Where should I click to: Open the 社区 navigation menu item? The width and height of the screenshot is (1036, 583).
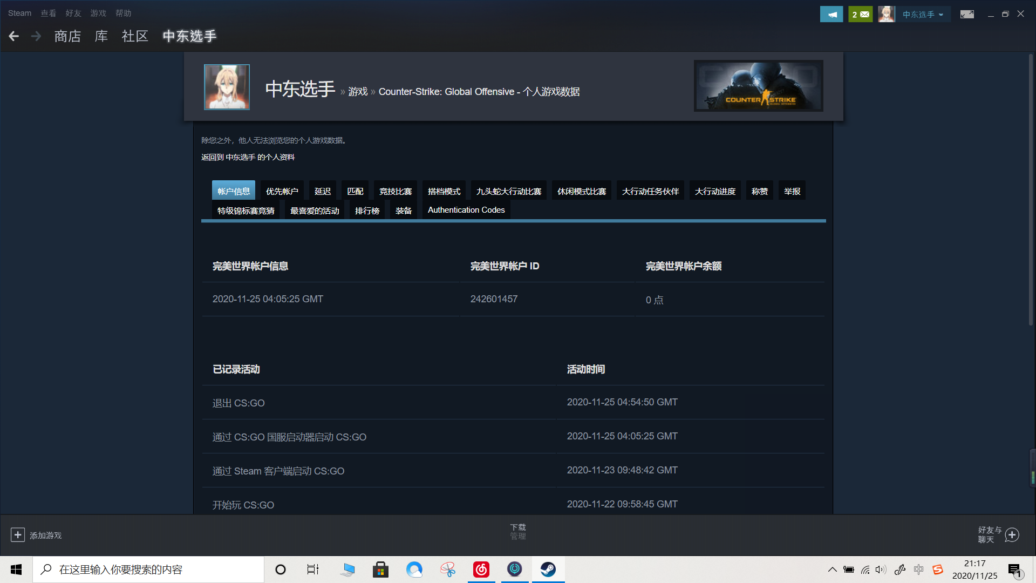click(135, 36)
